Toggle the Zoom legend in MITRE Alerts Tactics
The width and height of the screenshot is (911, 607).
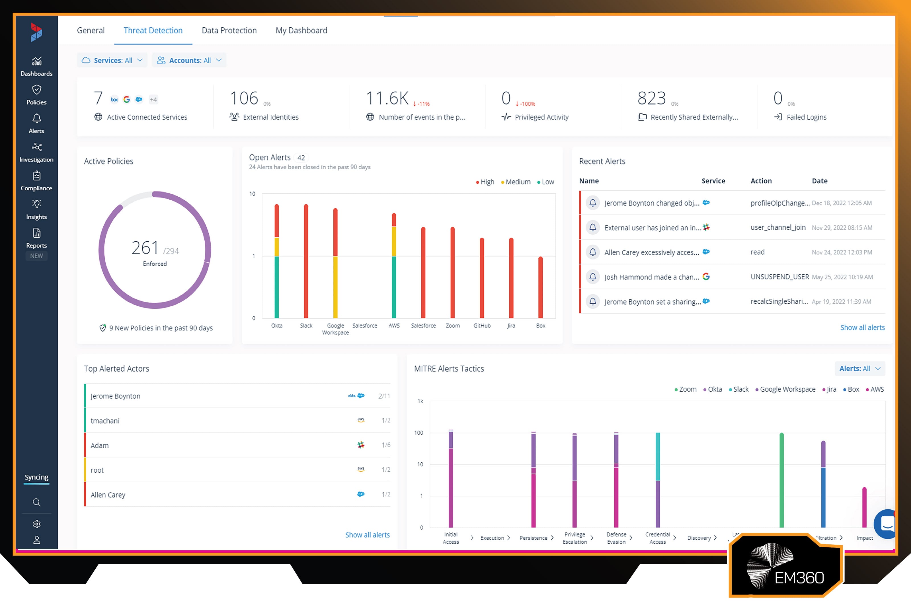(x=685, y=389)
